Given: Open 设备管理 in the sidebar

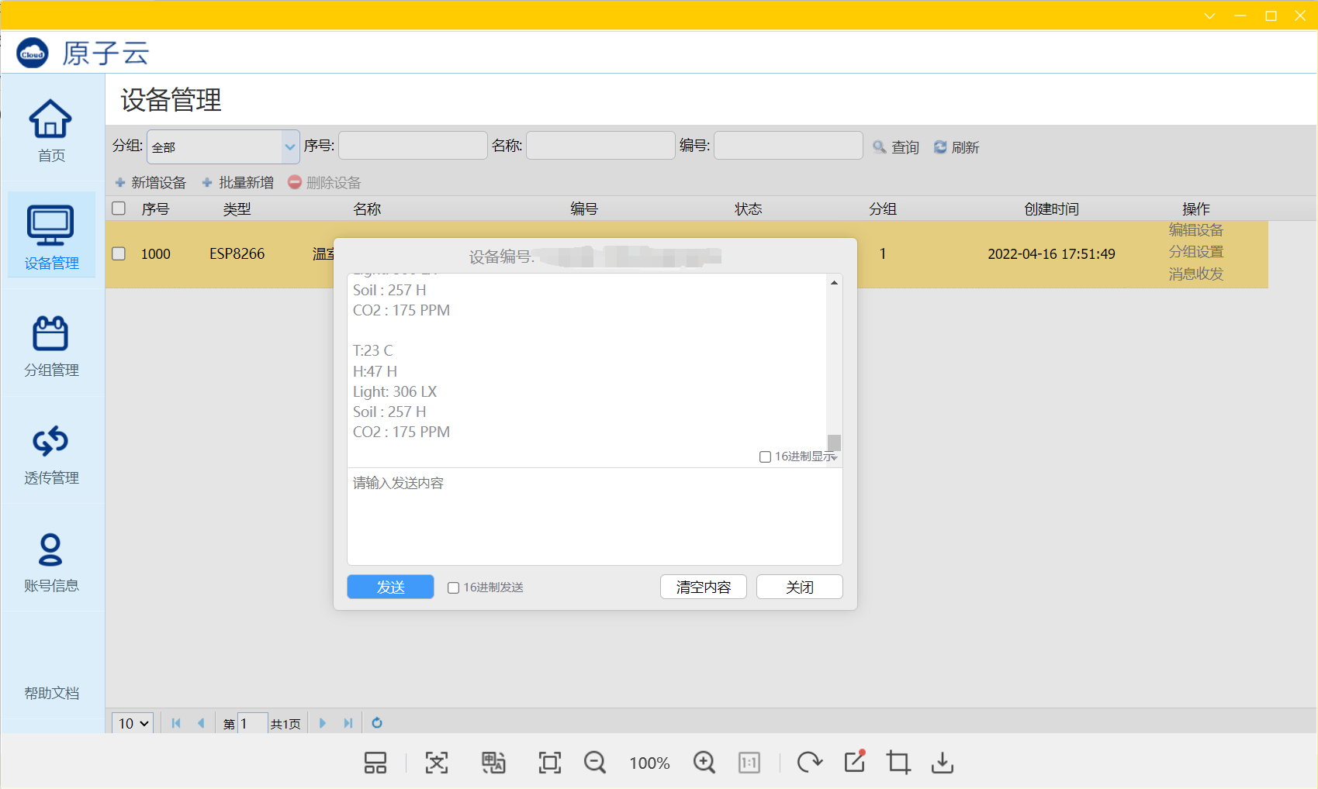Looking at the screenshot, I should pyautogui.click(x=51, y=235).
